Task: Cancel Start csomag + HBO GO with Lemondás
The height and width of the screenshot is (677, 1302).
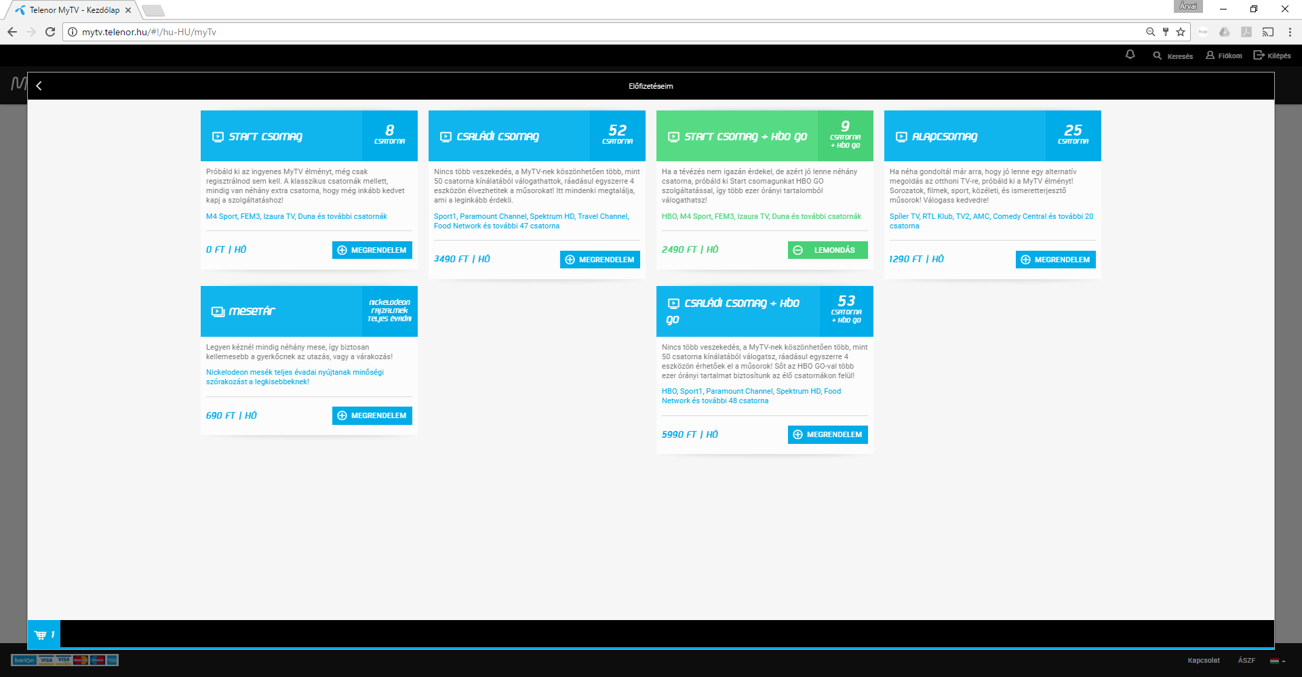Action: point(828,250)
